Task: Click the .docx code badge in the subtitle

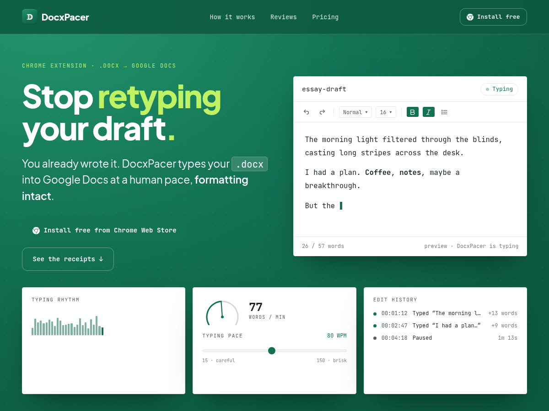Action: point(249,164)
